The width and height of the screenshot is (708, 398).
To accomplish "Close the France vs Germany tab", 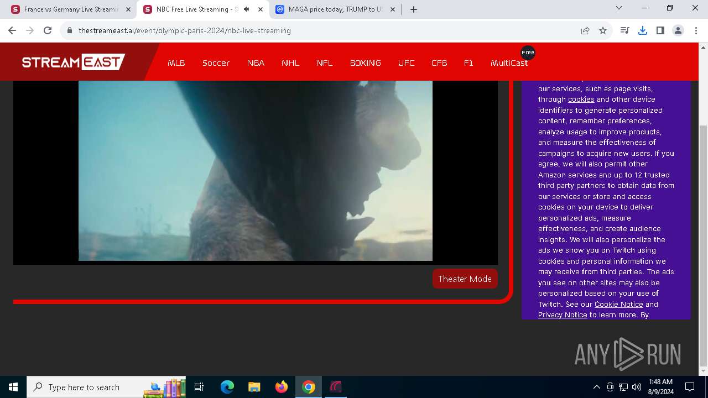I will [x=128, y=9].
